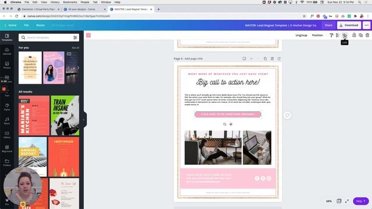The image size is (372, 209).
Task: Open template search filter options
Action: [x=75, y=37]
